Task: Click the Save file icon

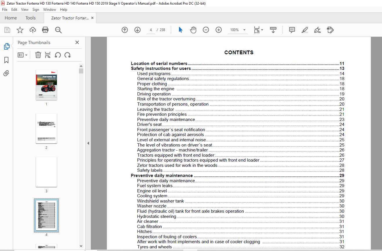Action: (7, 30)
